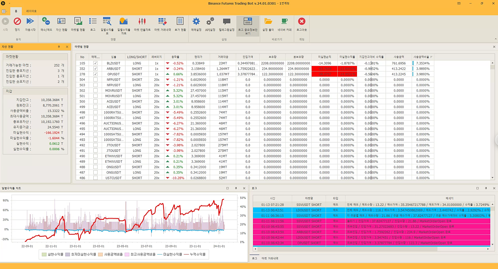
Task: Click the market table vertical scrollbar down arrow
Action: [492, 178]
